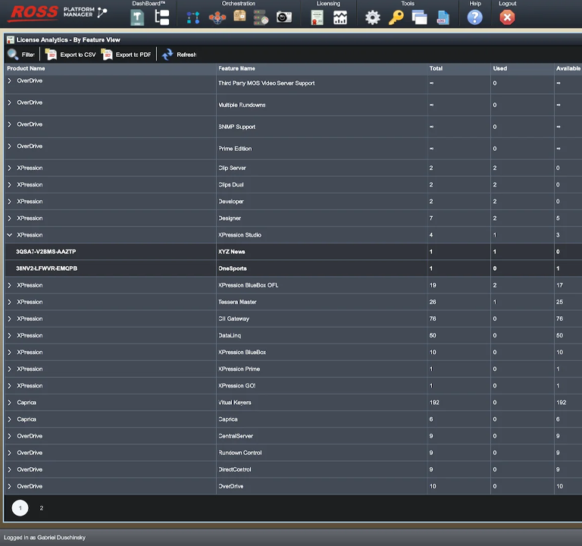
Task: Export the table to PDF
Action: [x=127, y=55]
